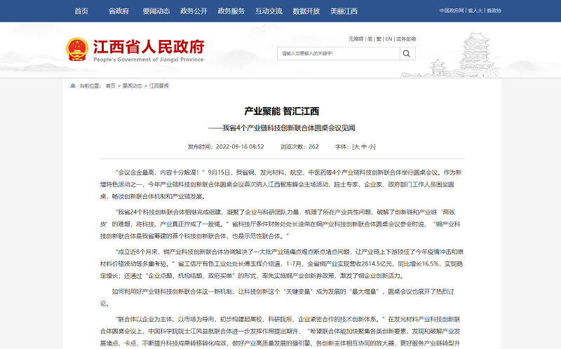Switch to traditional Chinese 繁
The height and width of the screenshot is (349, 561).
379,39
